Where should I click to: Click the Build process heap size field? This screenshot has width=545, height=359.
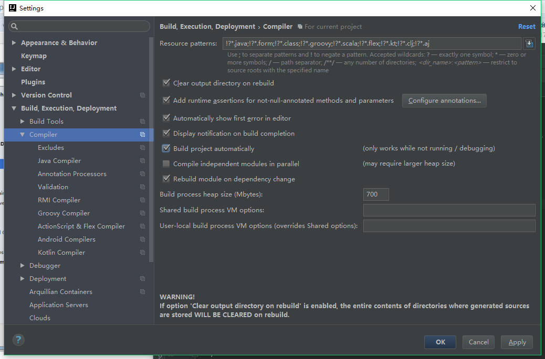[376, 194]
